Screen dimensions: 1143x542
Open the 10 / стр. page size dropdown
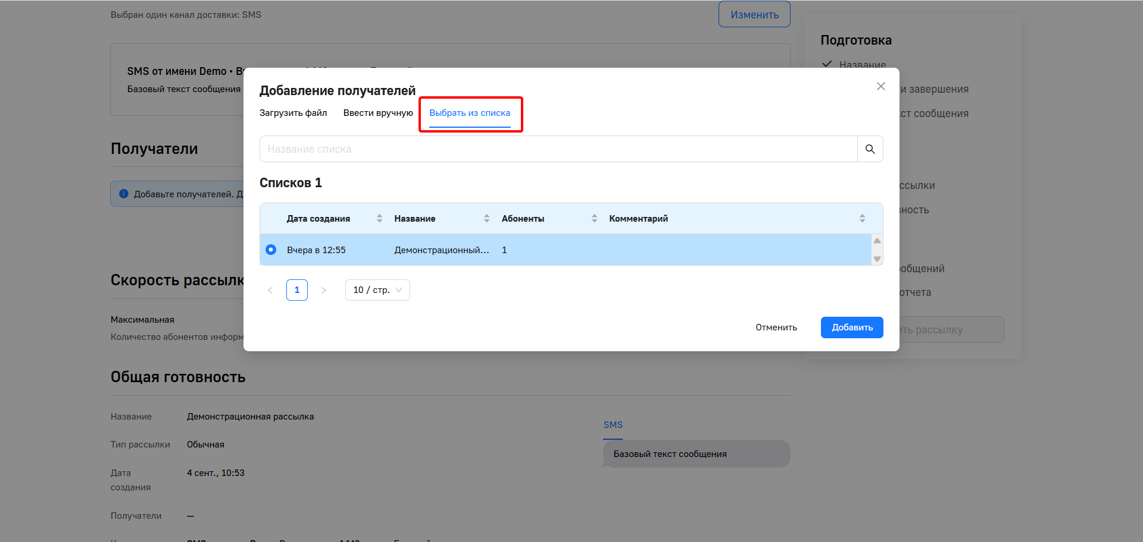tap(377, 290)
